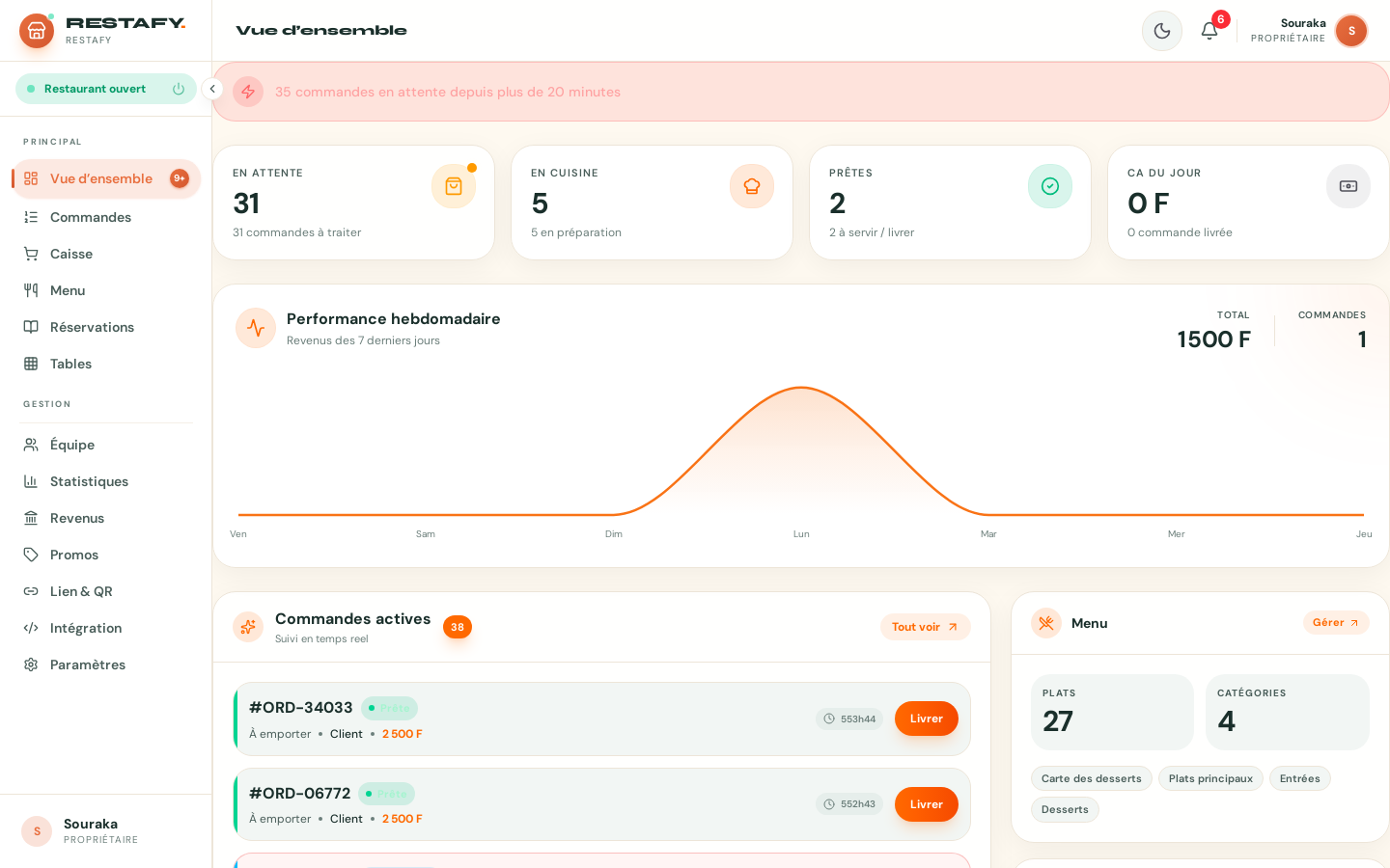Screen dimensions: 1390x868
Task: Open the En cuisine 5 card
Action: pos(652,203)
